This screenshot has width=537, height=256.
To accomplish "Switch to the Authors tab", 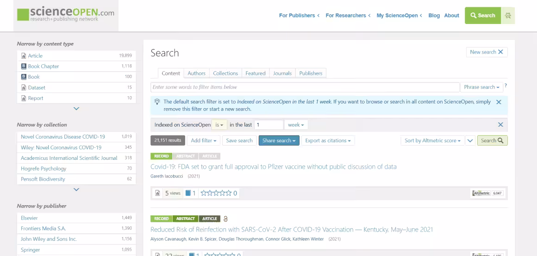I will (x=196, y=73).
